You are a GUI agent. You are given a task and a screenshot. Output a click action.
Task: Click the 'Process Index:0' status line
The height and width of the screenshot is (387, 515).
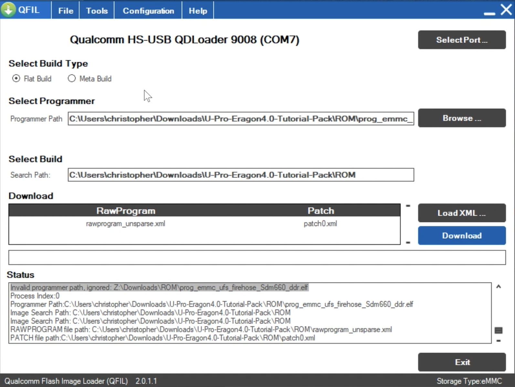[x=35, y=296]
